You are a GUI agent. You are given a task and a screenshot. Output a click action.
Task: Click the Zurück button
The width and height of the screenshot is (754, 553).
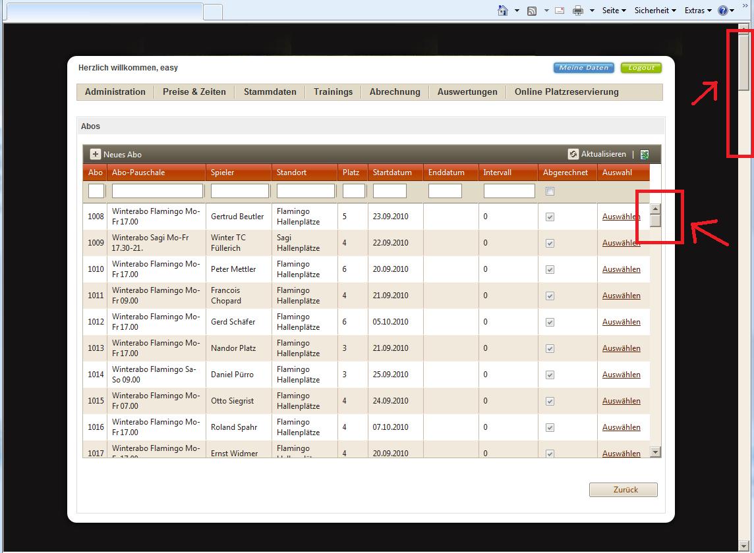point(623,490)
